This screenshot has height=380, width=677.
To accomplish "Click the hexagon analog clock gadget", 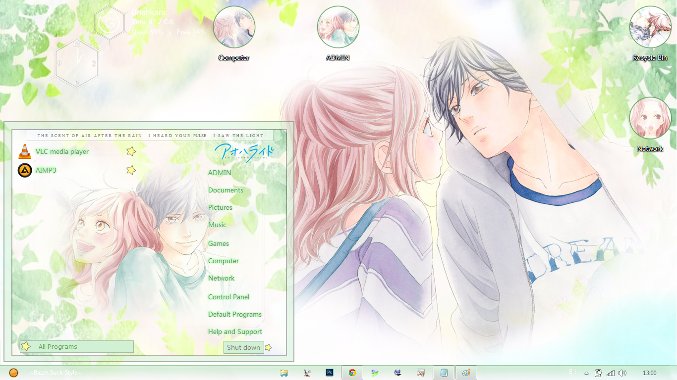I will [x=77, y=63].
